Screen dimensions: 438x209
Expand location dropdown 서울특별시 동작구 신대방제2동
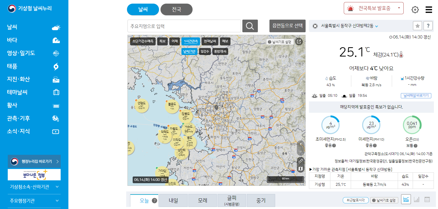(377, 26)
